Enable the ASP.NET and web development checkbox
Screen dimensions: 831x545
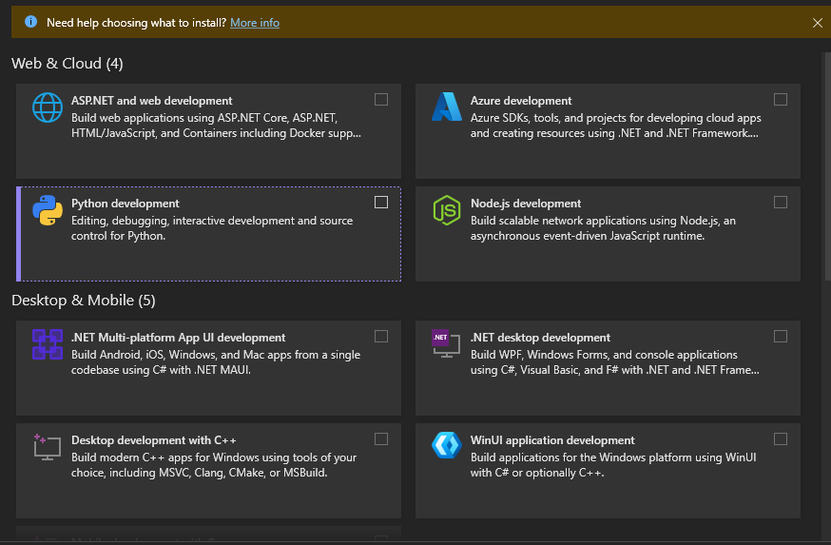[x=381, y=99]
